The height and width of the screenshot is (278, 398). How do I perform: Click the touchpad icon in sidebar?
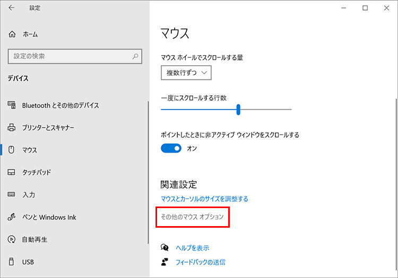[12, 173]
